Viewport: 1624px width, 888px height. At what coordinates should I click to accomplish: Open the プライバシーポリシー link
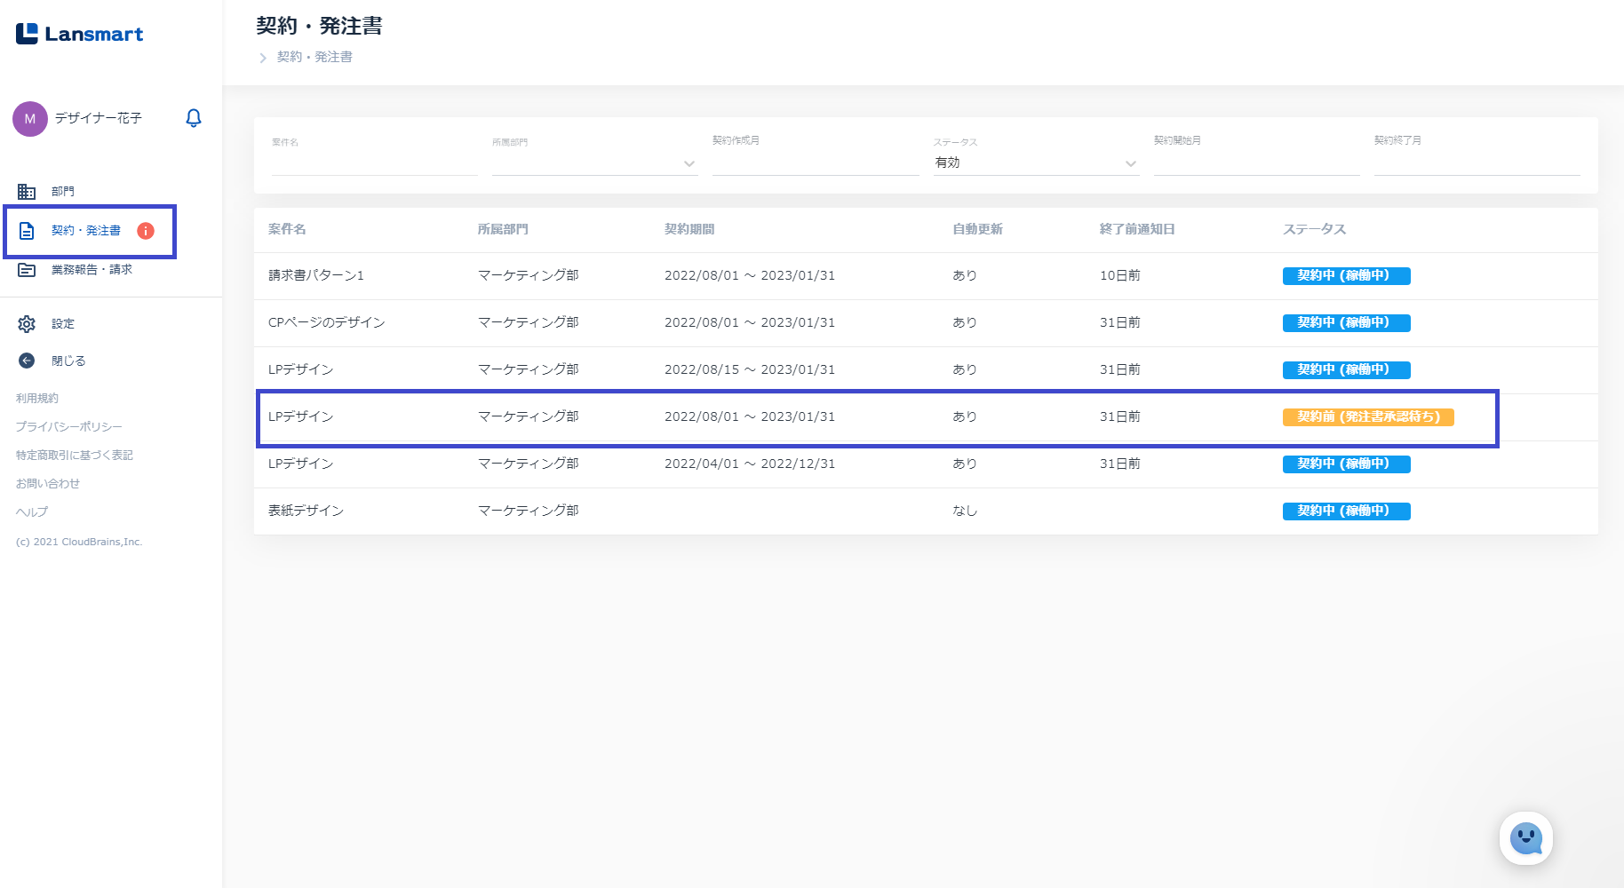[x=68, y=427]
